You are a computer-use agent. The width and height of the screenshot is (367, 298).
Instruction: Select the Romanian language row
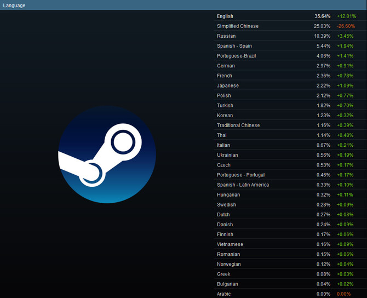click(290, 254)
